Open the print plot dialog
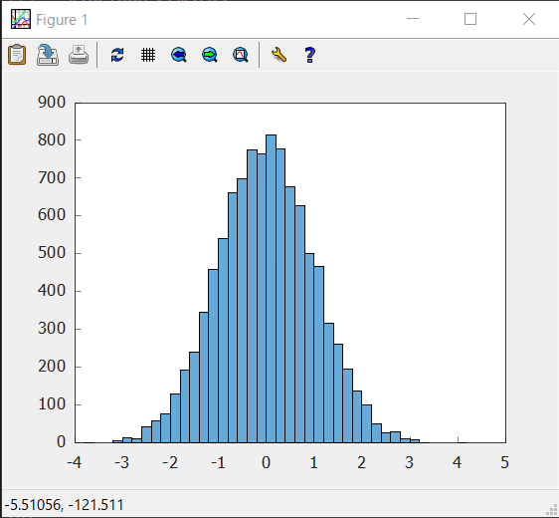The height and width of the screenshot is (518, 559). point(79,55)
